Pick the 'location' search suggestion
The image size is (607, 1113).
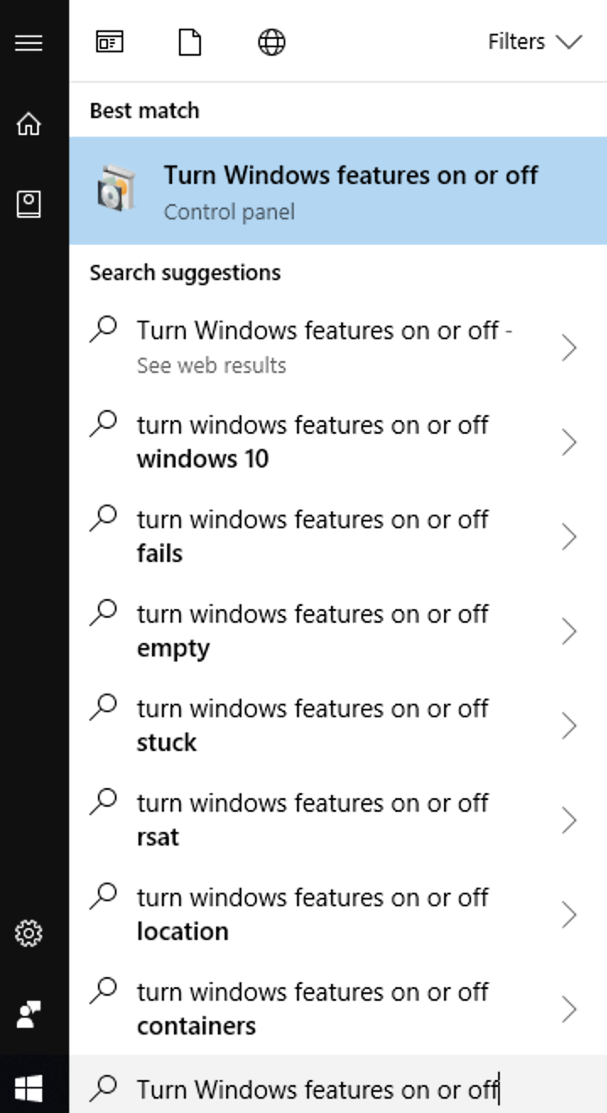(338, 914)
